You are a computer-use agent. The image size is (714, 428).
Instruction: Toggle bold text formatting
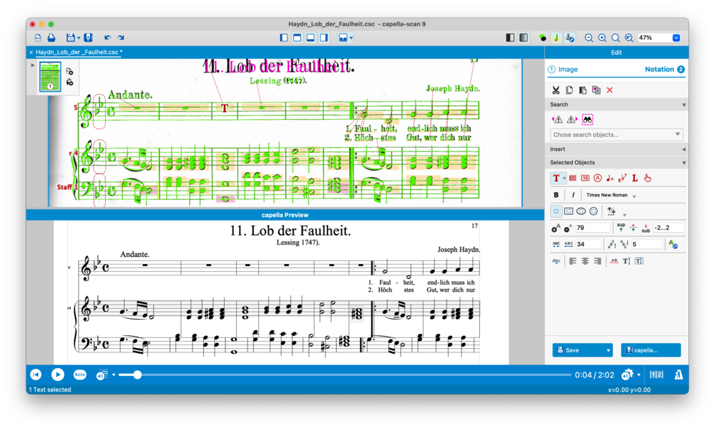(556, 195)
